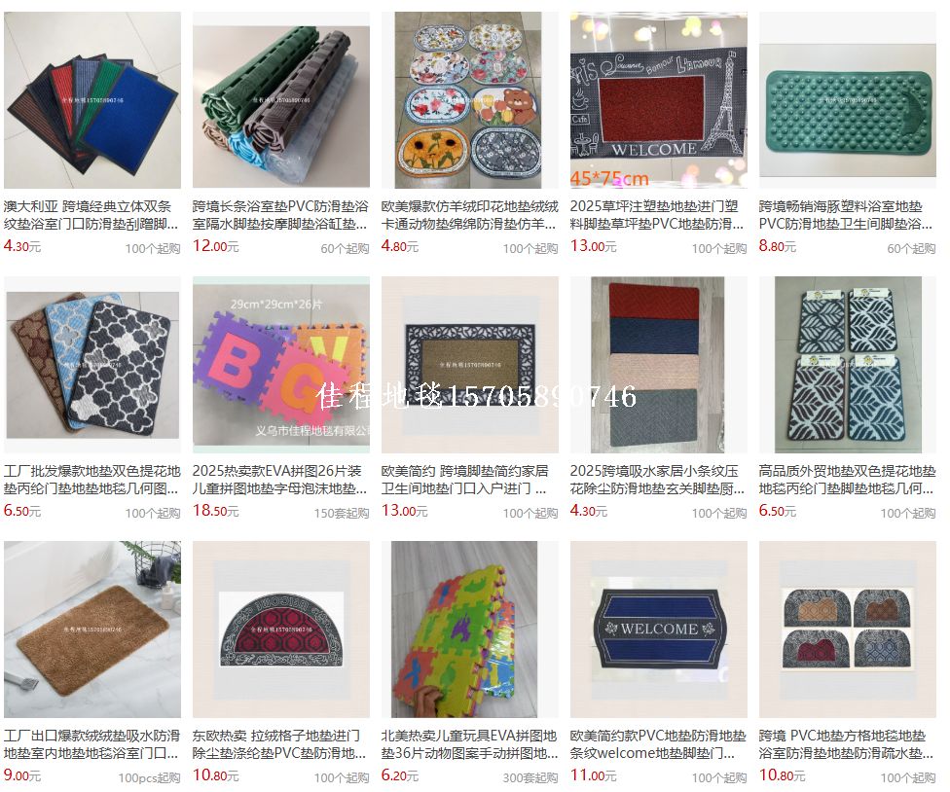View the brown plush bathroom rug photo
Image resolution: width=950 pixels, height=792 pixels.
pyautogui.click(x=92, y=630)
